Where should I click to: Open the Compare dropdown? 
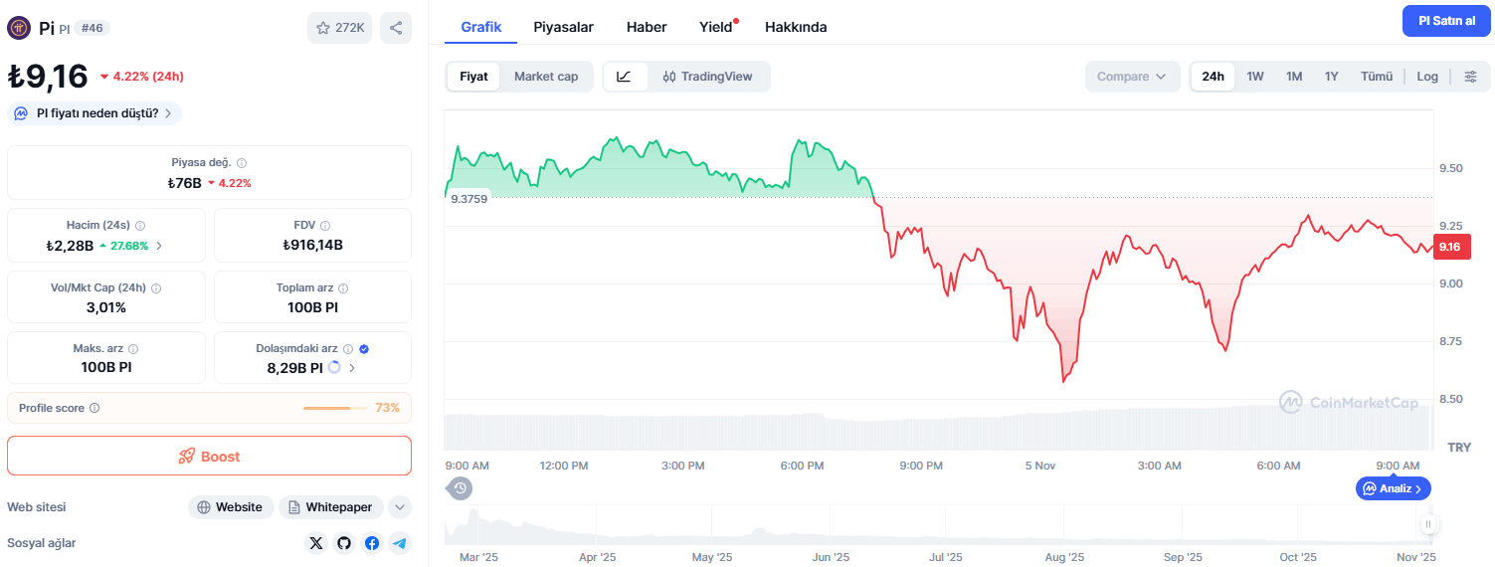(1132, 77)
